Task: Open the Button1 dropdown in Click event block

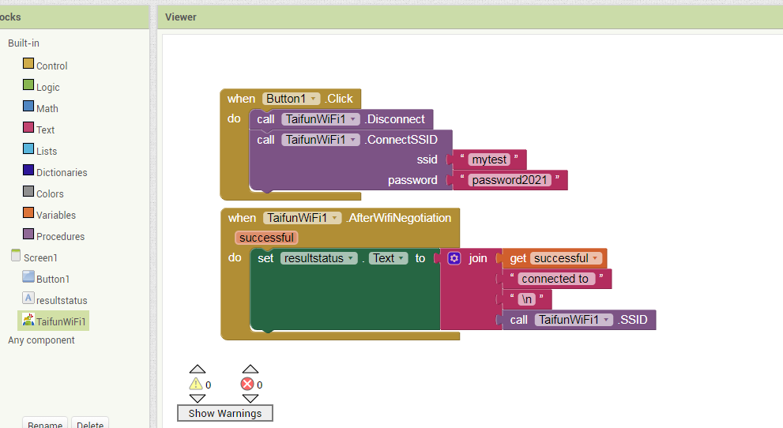Action: pyautogui.click(x=314, y=99)
